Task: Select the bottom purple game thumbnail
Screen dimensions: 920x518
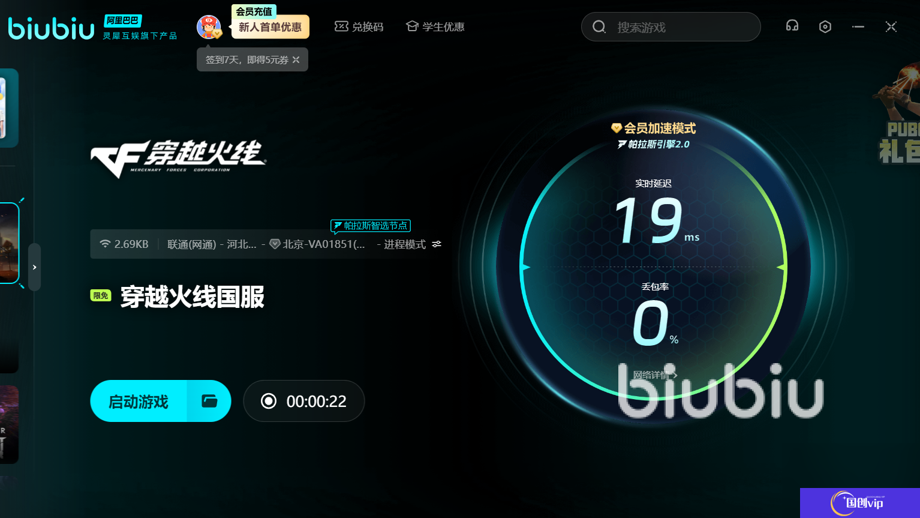Action: coord(9,424)
